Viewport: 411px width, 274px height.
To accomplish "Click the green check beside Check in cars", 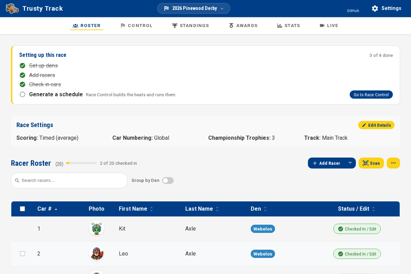I will point(23,84).
